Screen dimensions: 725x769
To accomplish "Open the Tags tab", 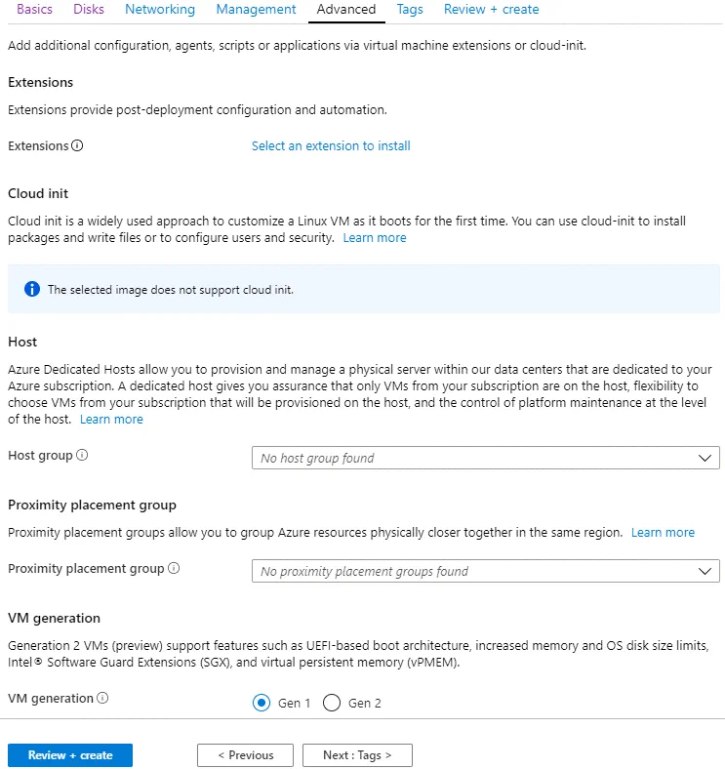I will coord(410,10).
